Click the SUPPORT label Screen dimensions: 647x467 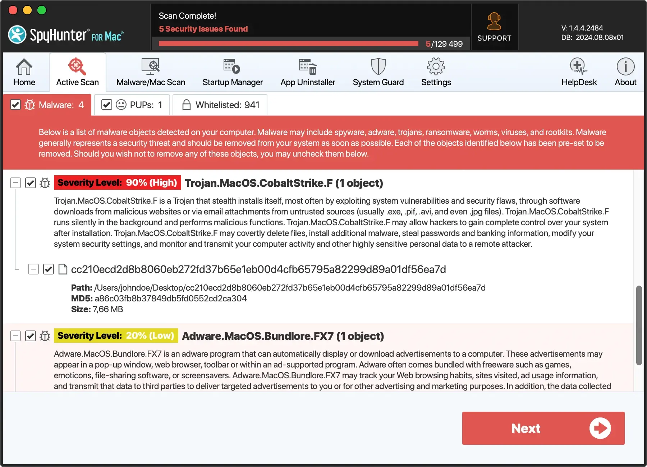tap(494, 38)
